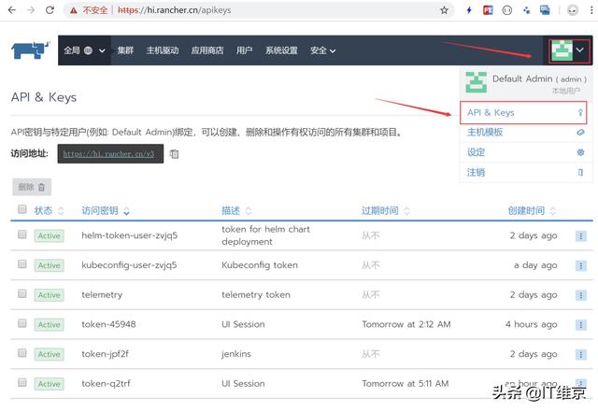This screenshot has width=598, height=412.
Task: Select 主机模板 in user menu
Action: [x=526, y=133]
